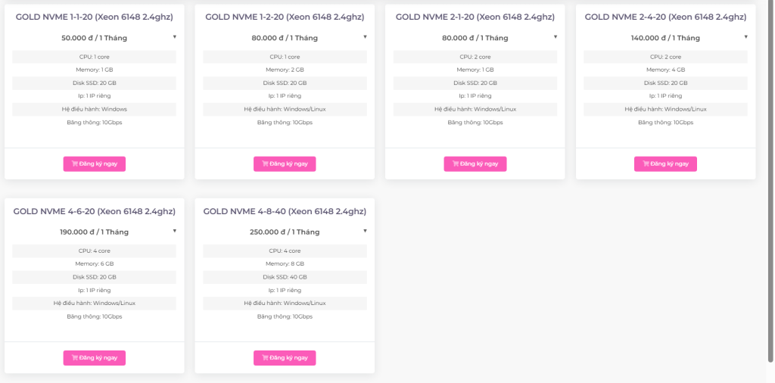Click the GOLD NVME 2-1-20 plan title
The width and height of the screenshot is (775, 383).
(475, 17)
